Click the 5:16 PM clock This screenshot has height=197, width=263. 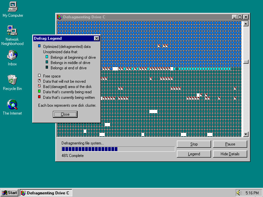[252, 193]
